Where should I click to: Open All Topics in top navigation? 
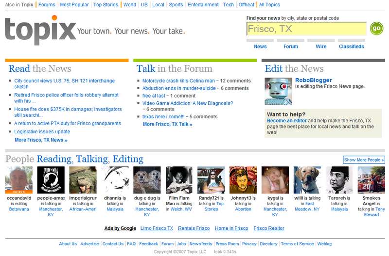[269, 4]
